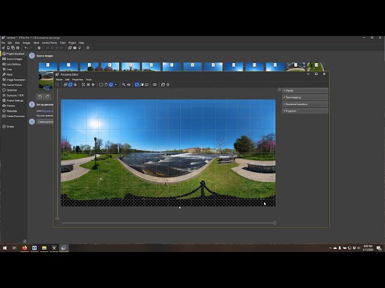Screen dimensions: 385x288
Task: Click the magnifier zoom icon in Panorama Editor
Action: pyautogui.click(x=124, y=85)
